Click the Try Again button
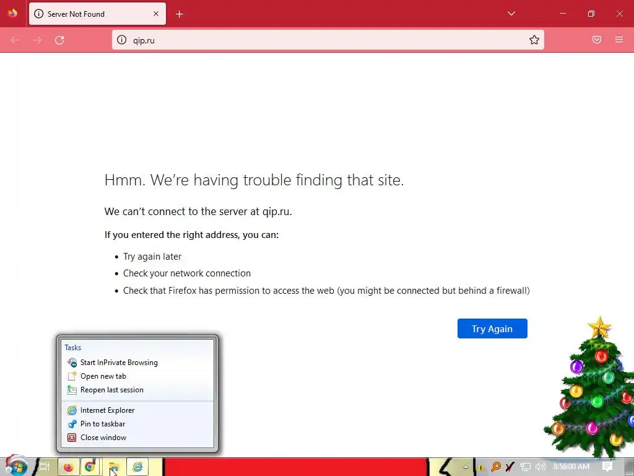Screen dimensions: 634x476 [492, 328]
